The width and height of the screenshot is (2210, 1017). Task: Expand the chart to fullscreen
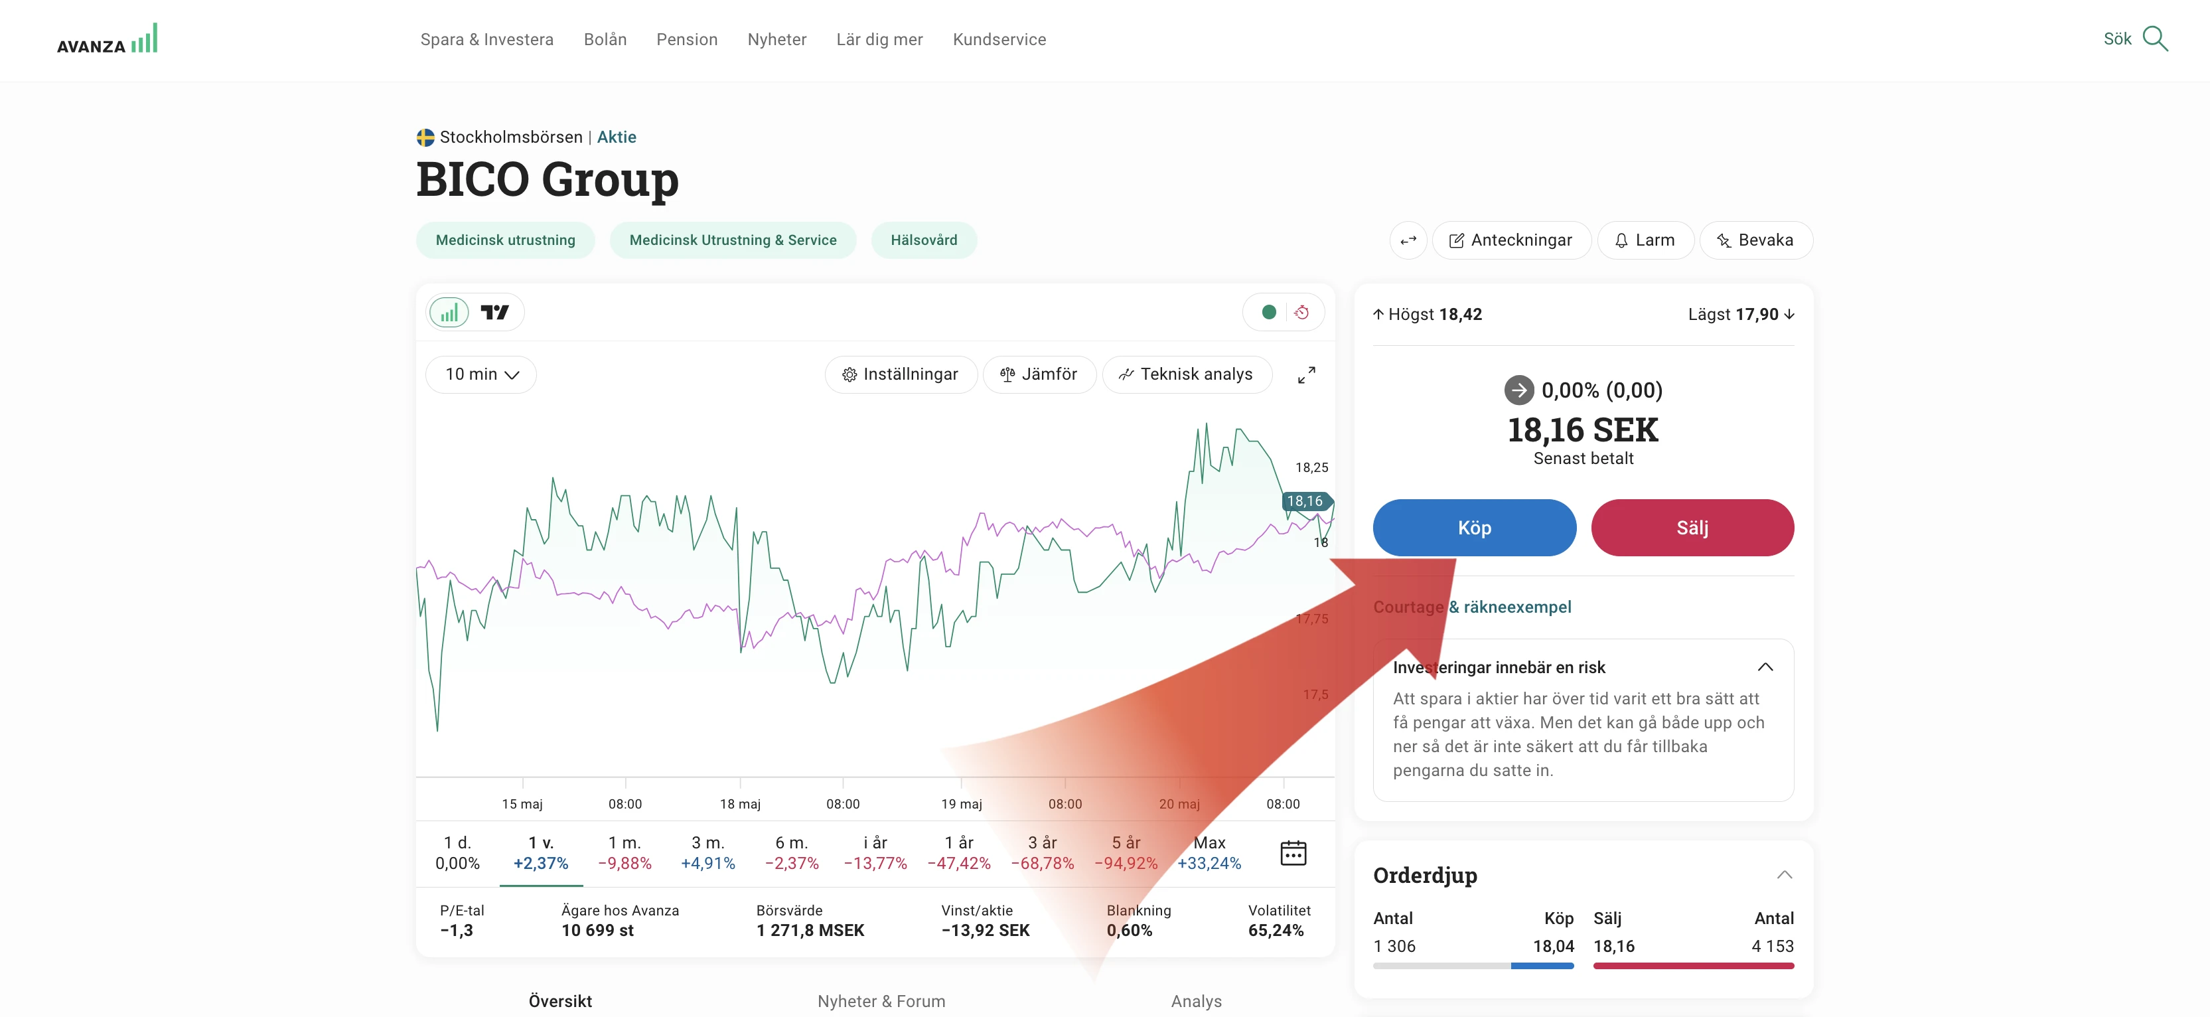(x=1305, y=375)
